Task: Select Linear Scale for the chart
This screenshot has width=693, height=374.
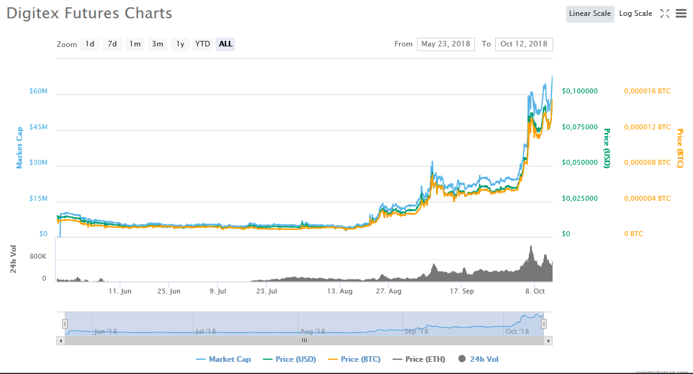Action: 590,13
